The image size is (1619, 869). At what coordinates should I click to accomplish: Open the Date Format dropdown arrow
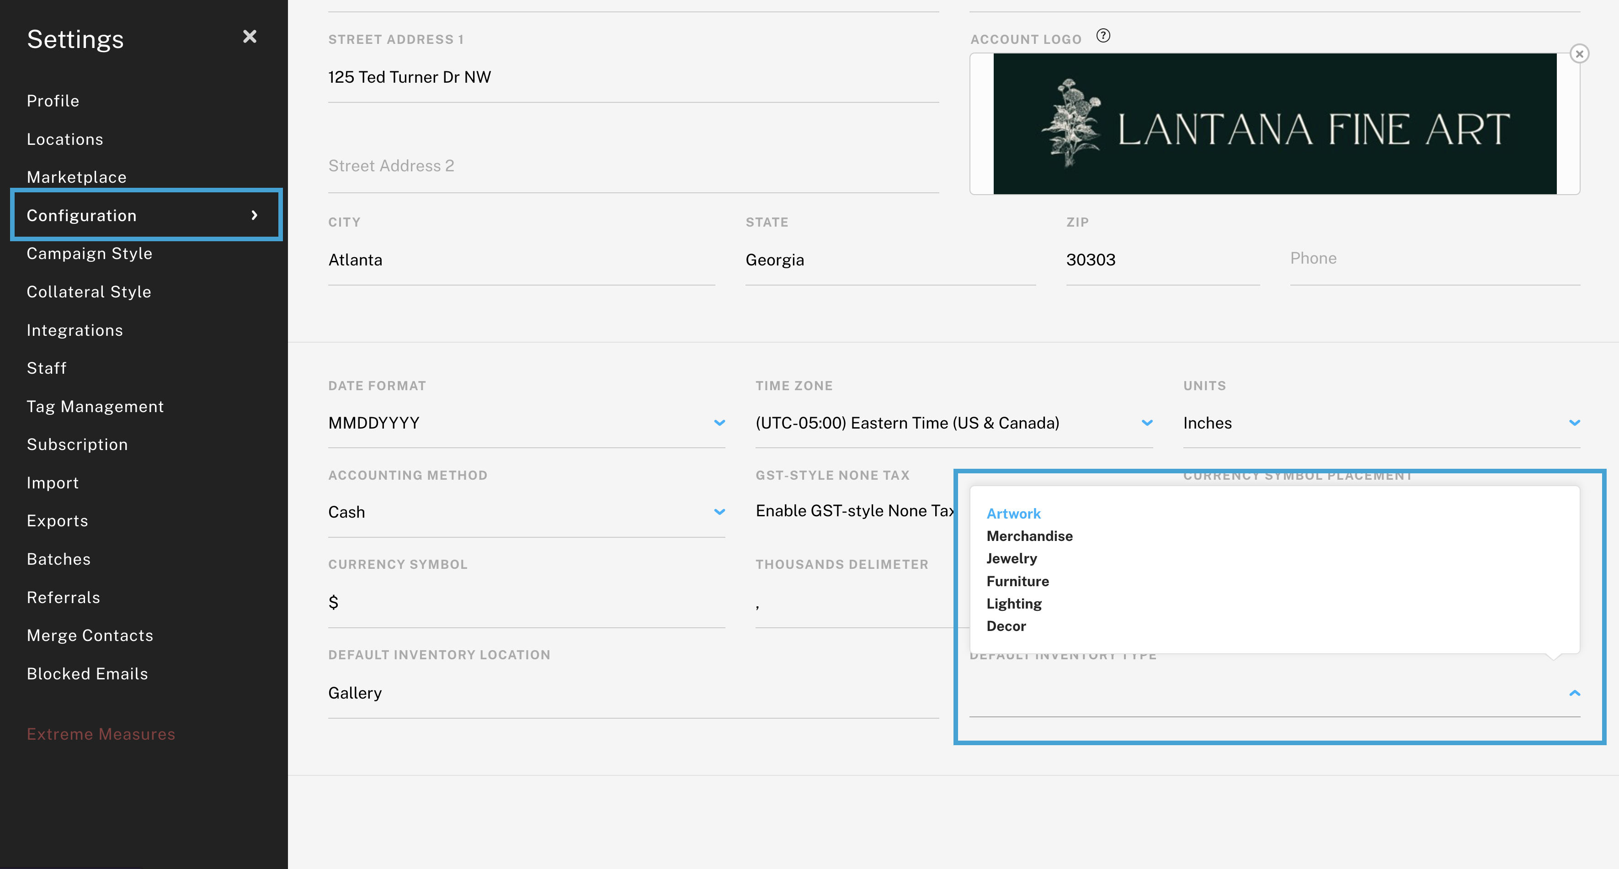(x=719, y=423)
